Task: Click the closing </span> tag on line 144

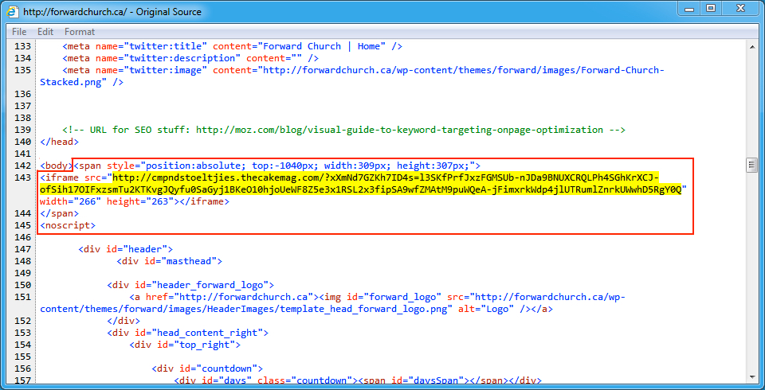Action: pos(59,213)
